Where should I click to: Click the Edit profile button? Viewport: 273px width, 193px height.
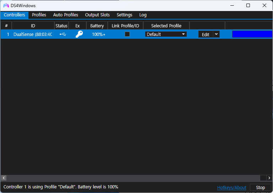205,34
